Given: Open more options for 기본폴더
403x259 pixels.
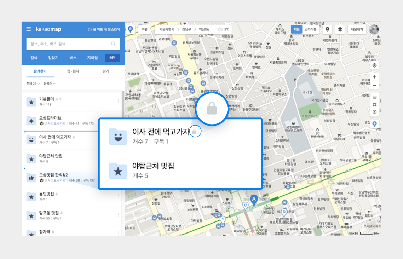Looking at the screenshot, I should coord(119,101).
